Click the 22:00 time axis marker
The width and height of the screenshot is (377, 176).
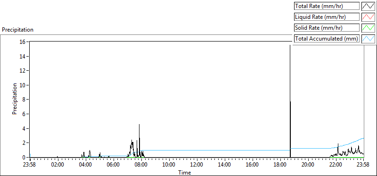pos(336,165)
